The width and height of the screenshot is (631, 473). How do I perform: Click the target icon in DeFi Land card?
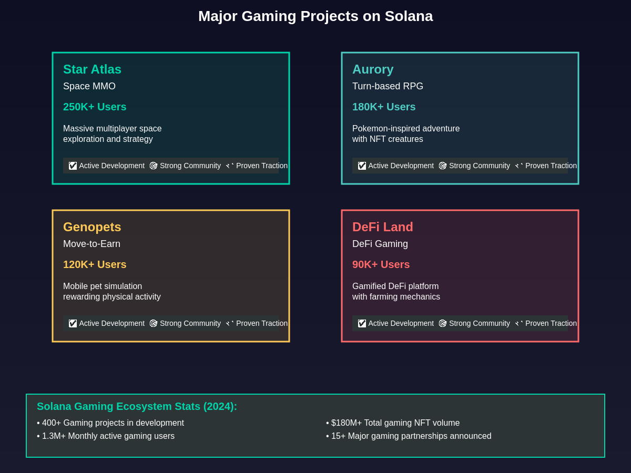coord(443,323)
